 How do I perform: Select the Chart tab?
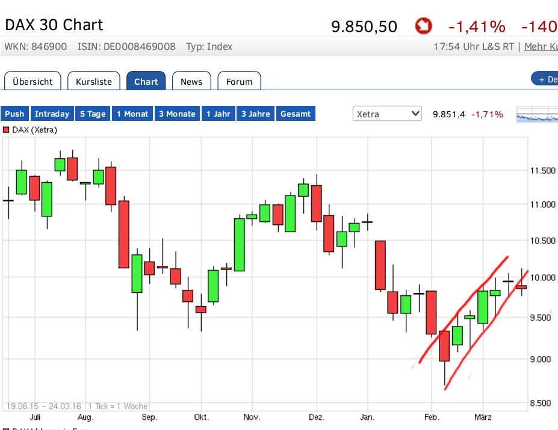[x=146, y=82]
